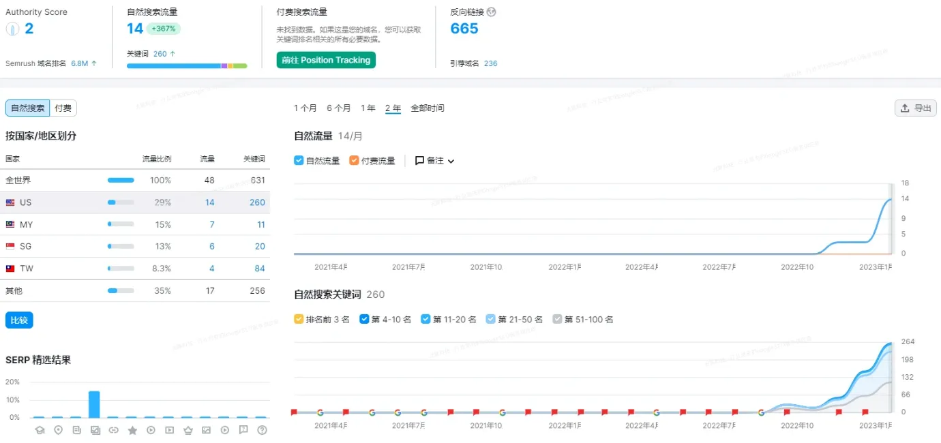The image size is (941, 443).
Task: Click the video play SERP feature icon
Action: pos(151,430)
